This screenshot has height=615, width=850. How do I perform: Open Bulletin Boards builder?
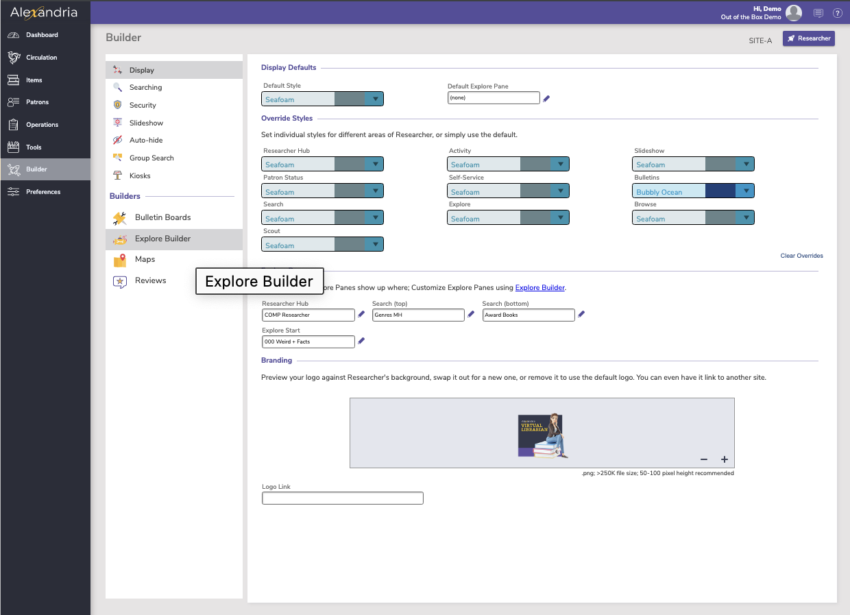pyautogui.click(x=174, y=218)
